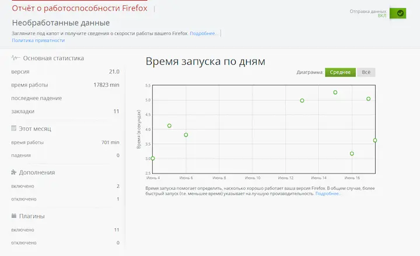This screenshot has width=420, height=256.
Task: Click the highest chart data point
Action: 335,92
